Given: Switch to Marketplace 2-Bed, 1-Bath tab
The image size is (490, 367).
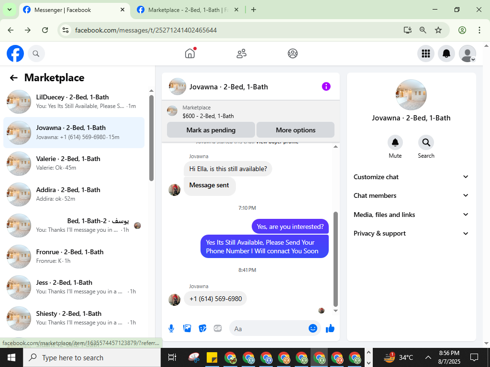Looking at the screenshot, I should pos(189,10).
